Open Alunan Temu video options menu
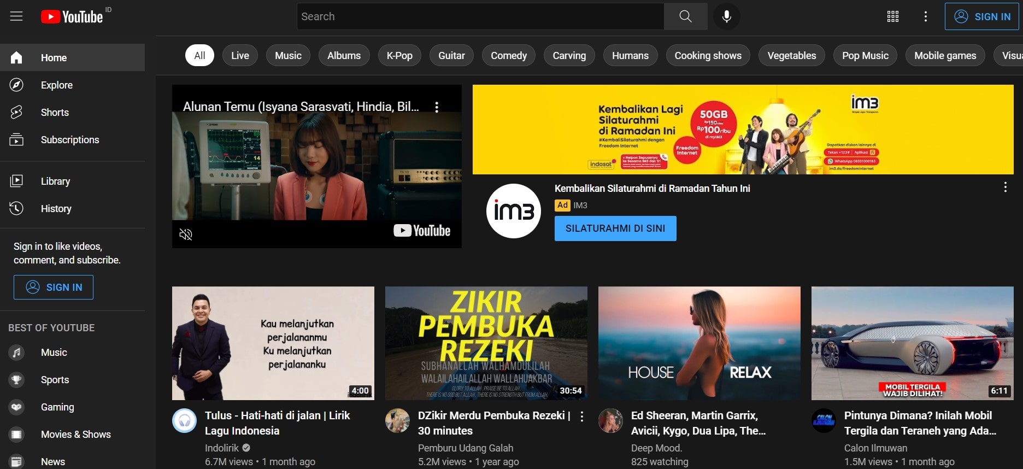The height and width of the screenshot is (469, 1023). 436,107
